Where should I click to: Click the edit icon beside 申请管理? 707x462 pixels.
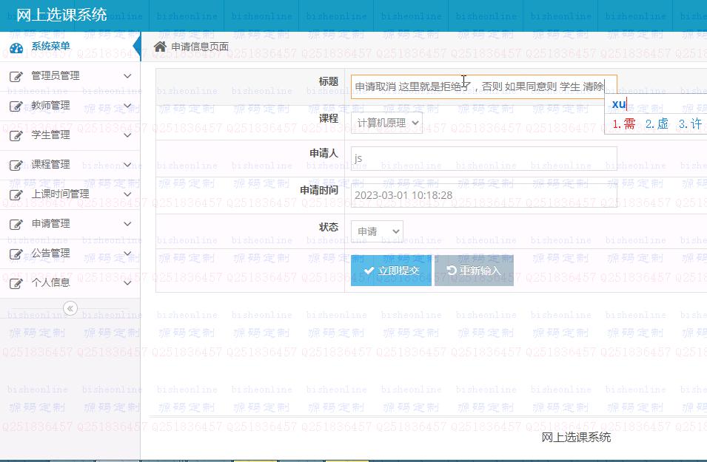(x=16, y=224)
